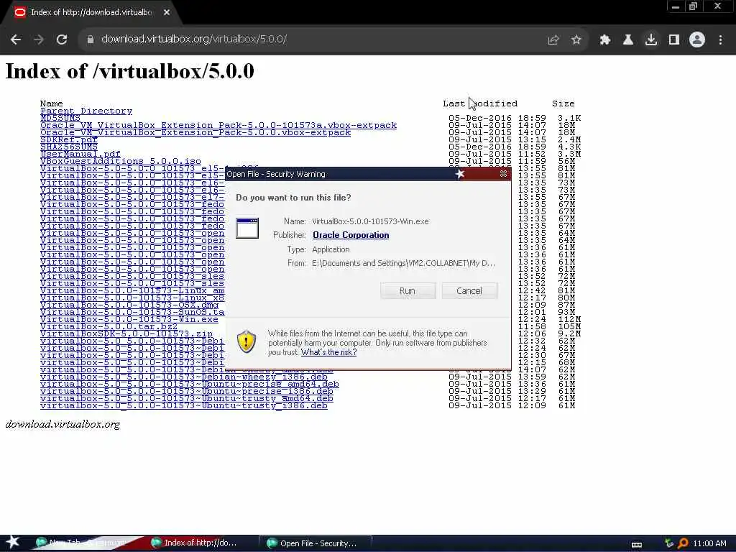Click the Size column header
Viewport: 736px width, 552px height.
point(563,103)
